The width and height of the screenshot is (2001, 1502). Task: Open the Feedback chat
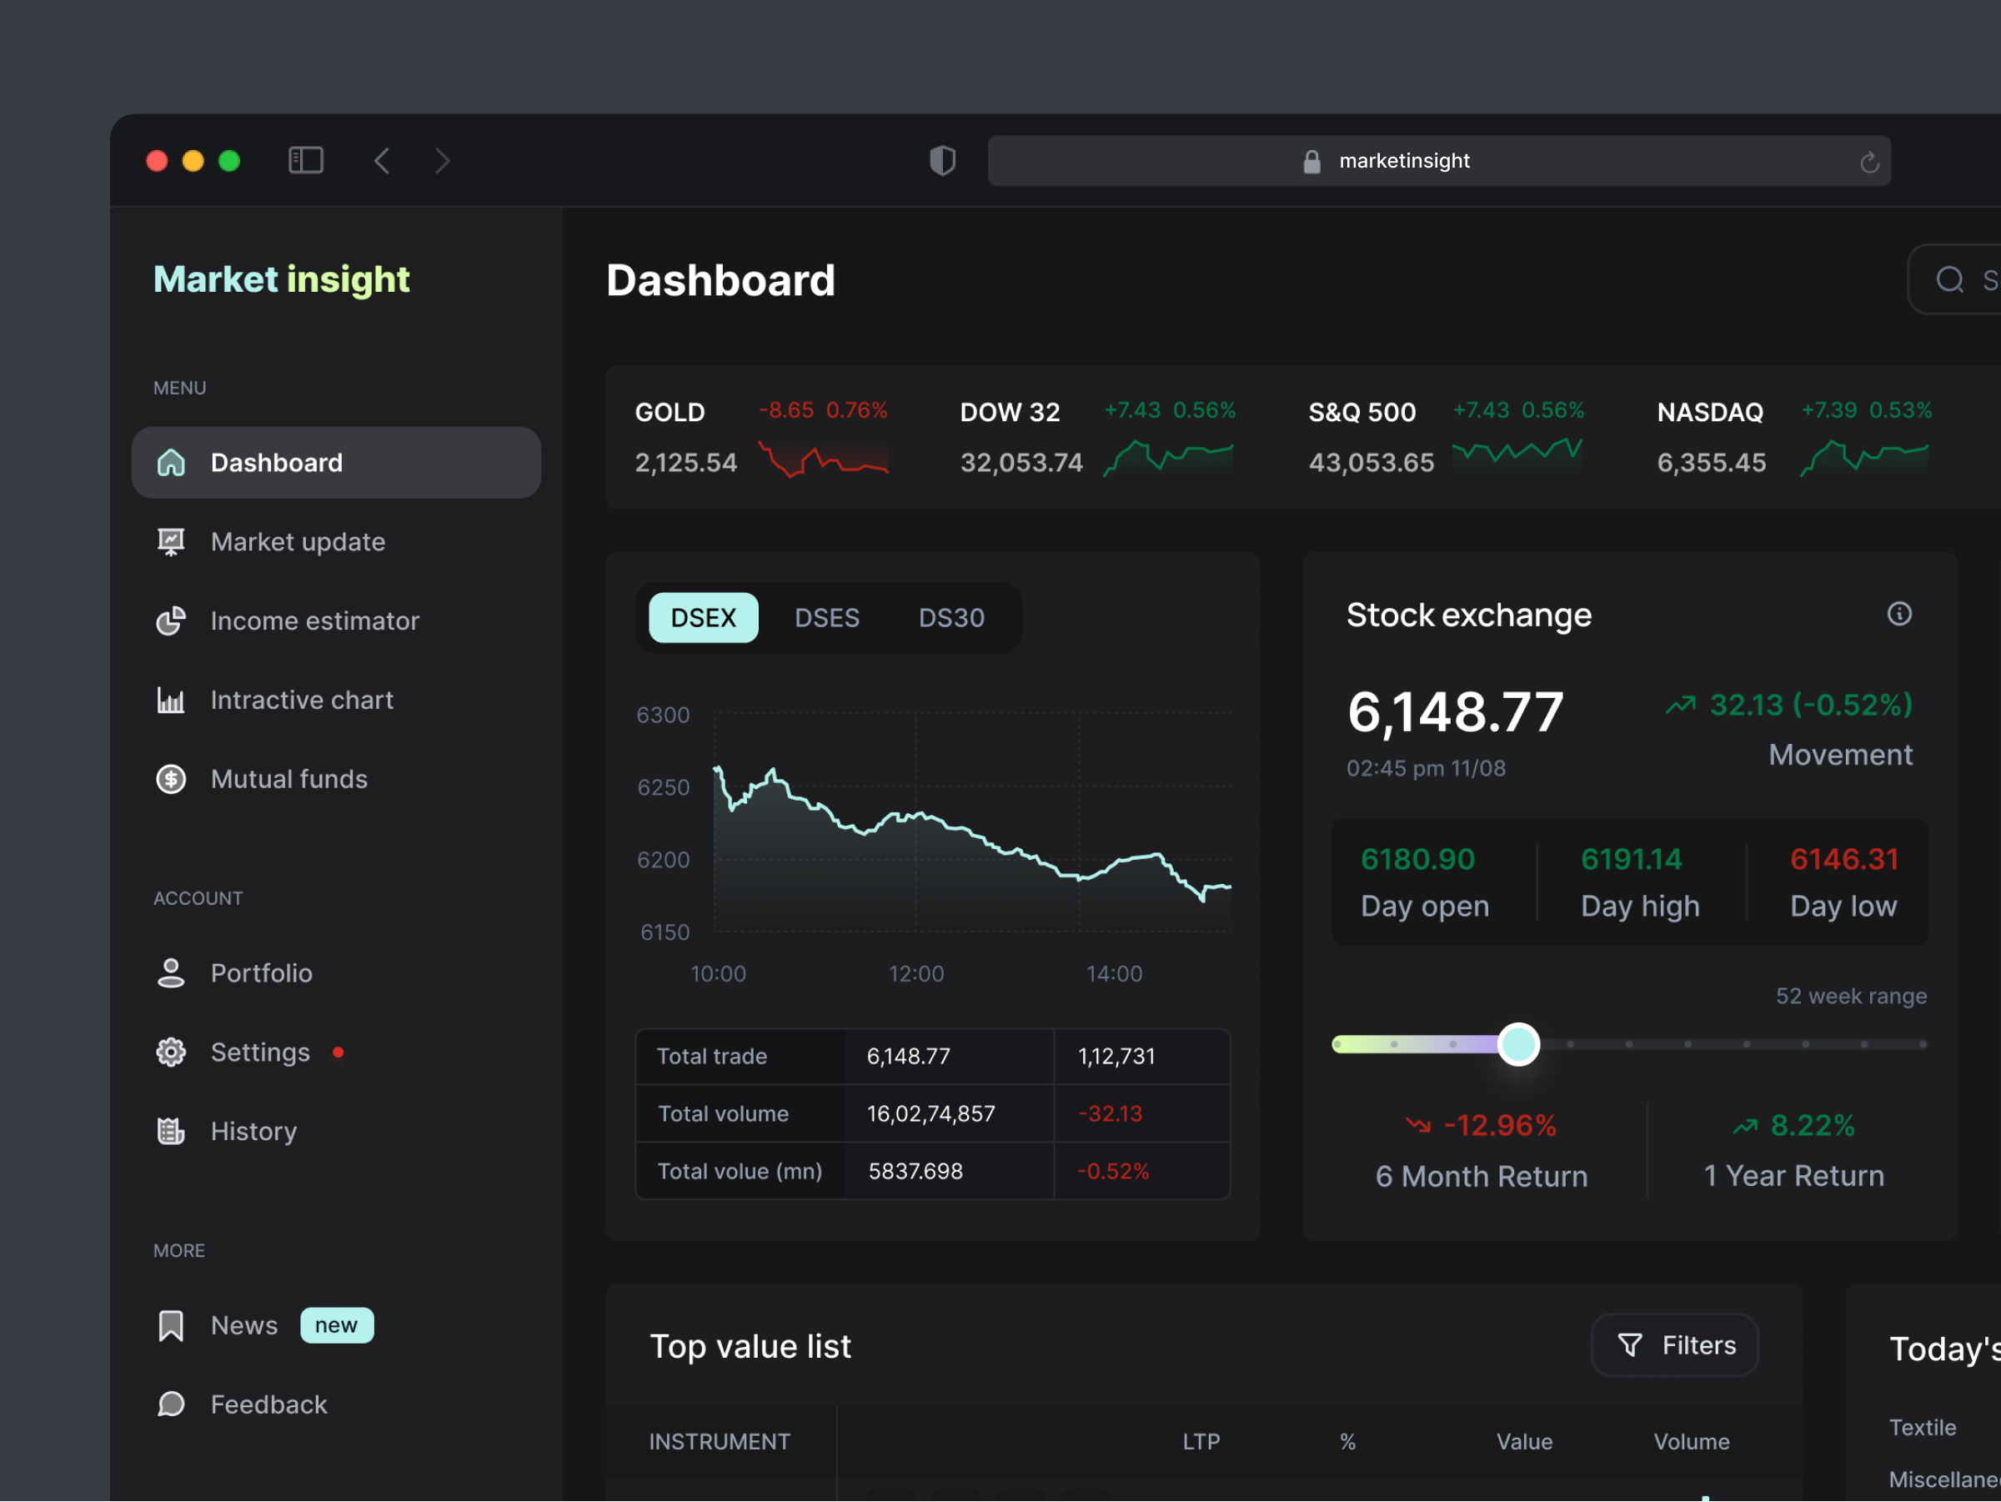coord(268,1404)
